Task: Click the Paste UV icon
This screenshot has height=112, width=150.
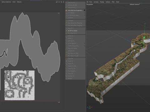Action: [x=66, y=61]
